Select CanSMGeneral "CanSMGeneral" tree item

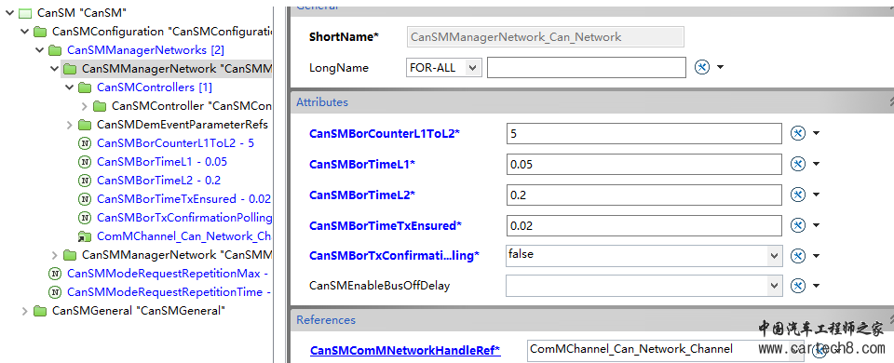click(139, 311)
